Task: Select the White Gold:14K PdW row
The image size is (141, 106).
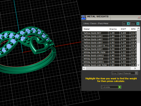Action: click(x=110, y=65)
